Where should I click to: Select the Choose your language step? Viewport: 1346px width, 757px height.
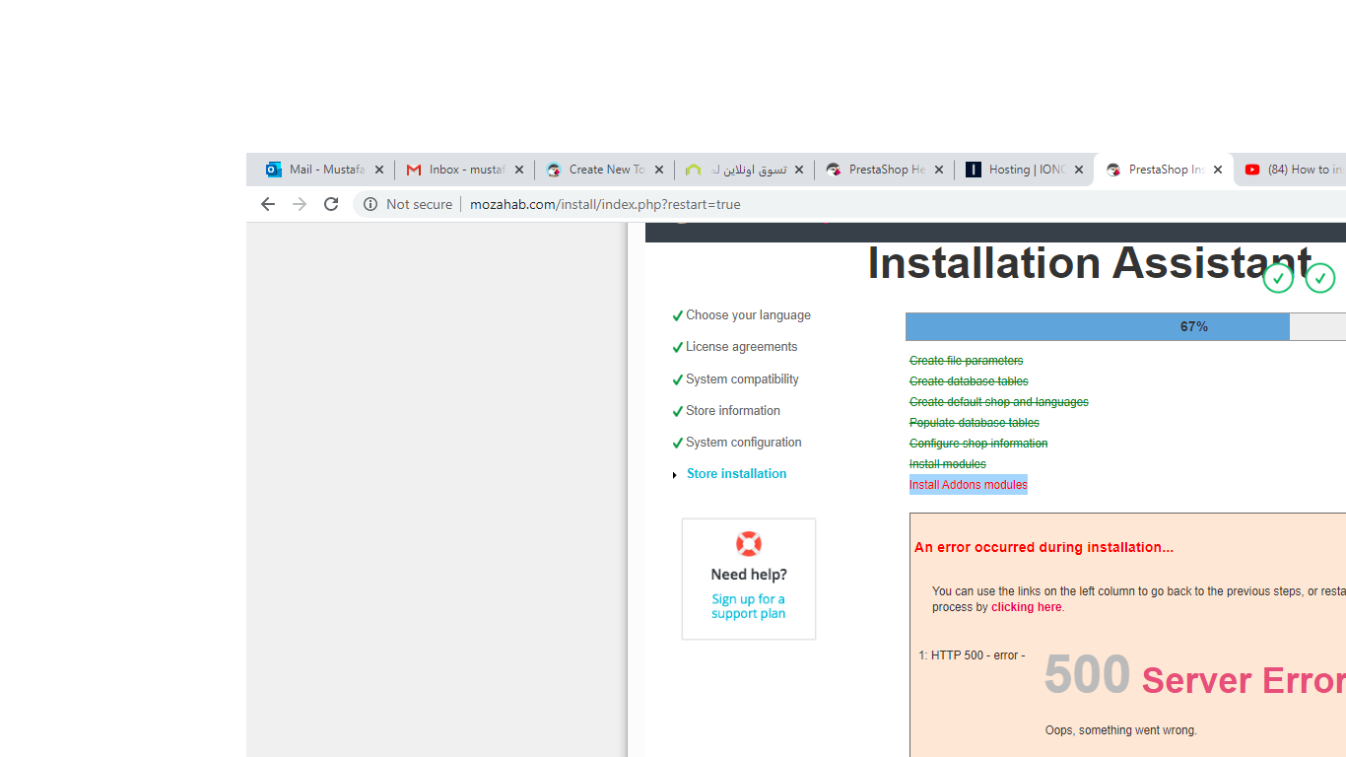click(748, 315)
